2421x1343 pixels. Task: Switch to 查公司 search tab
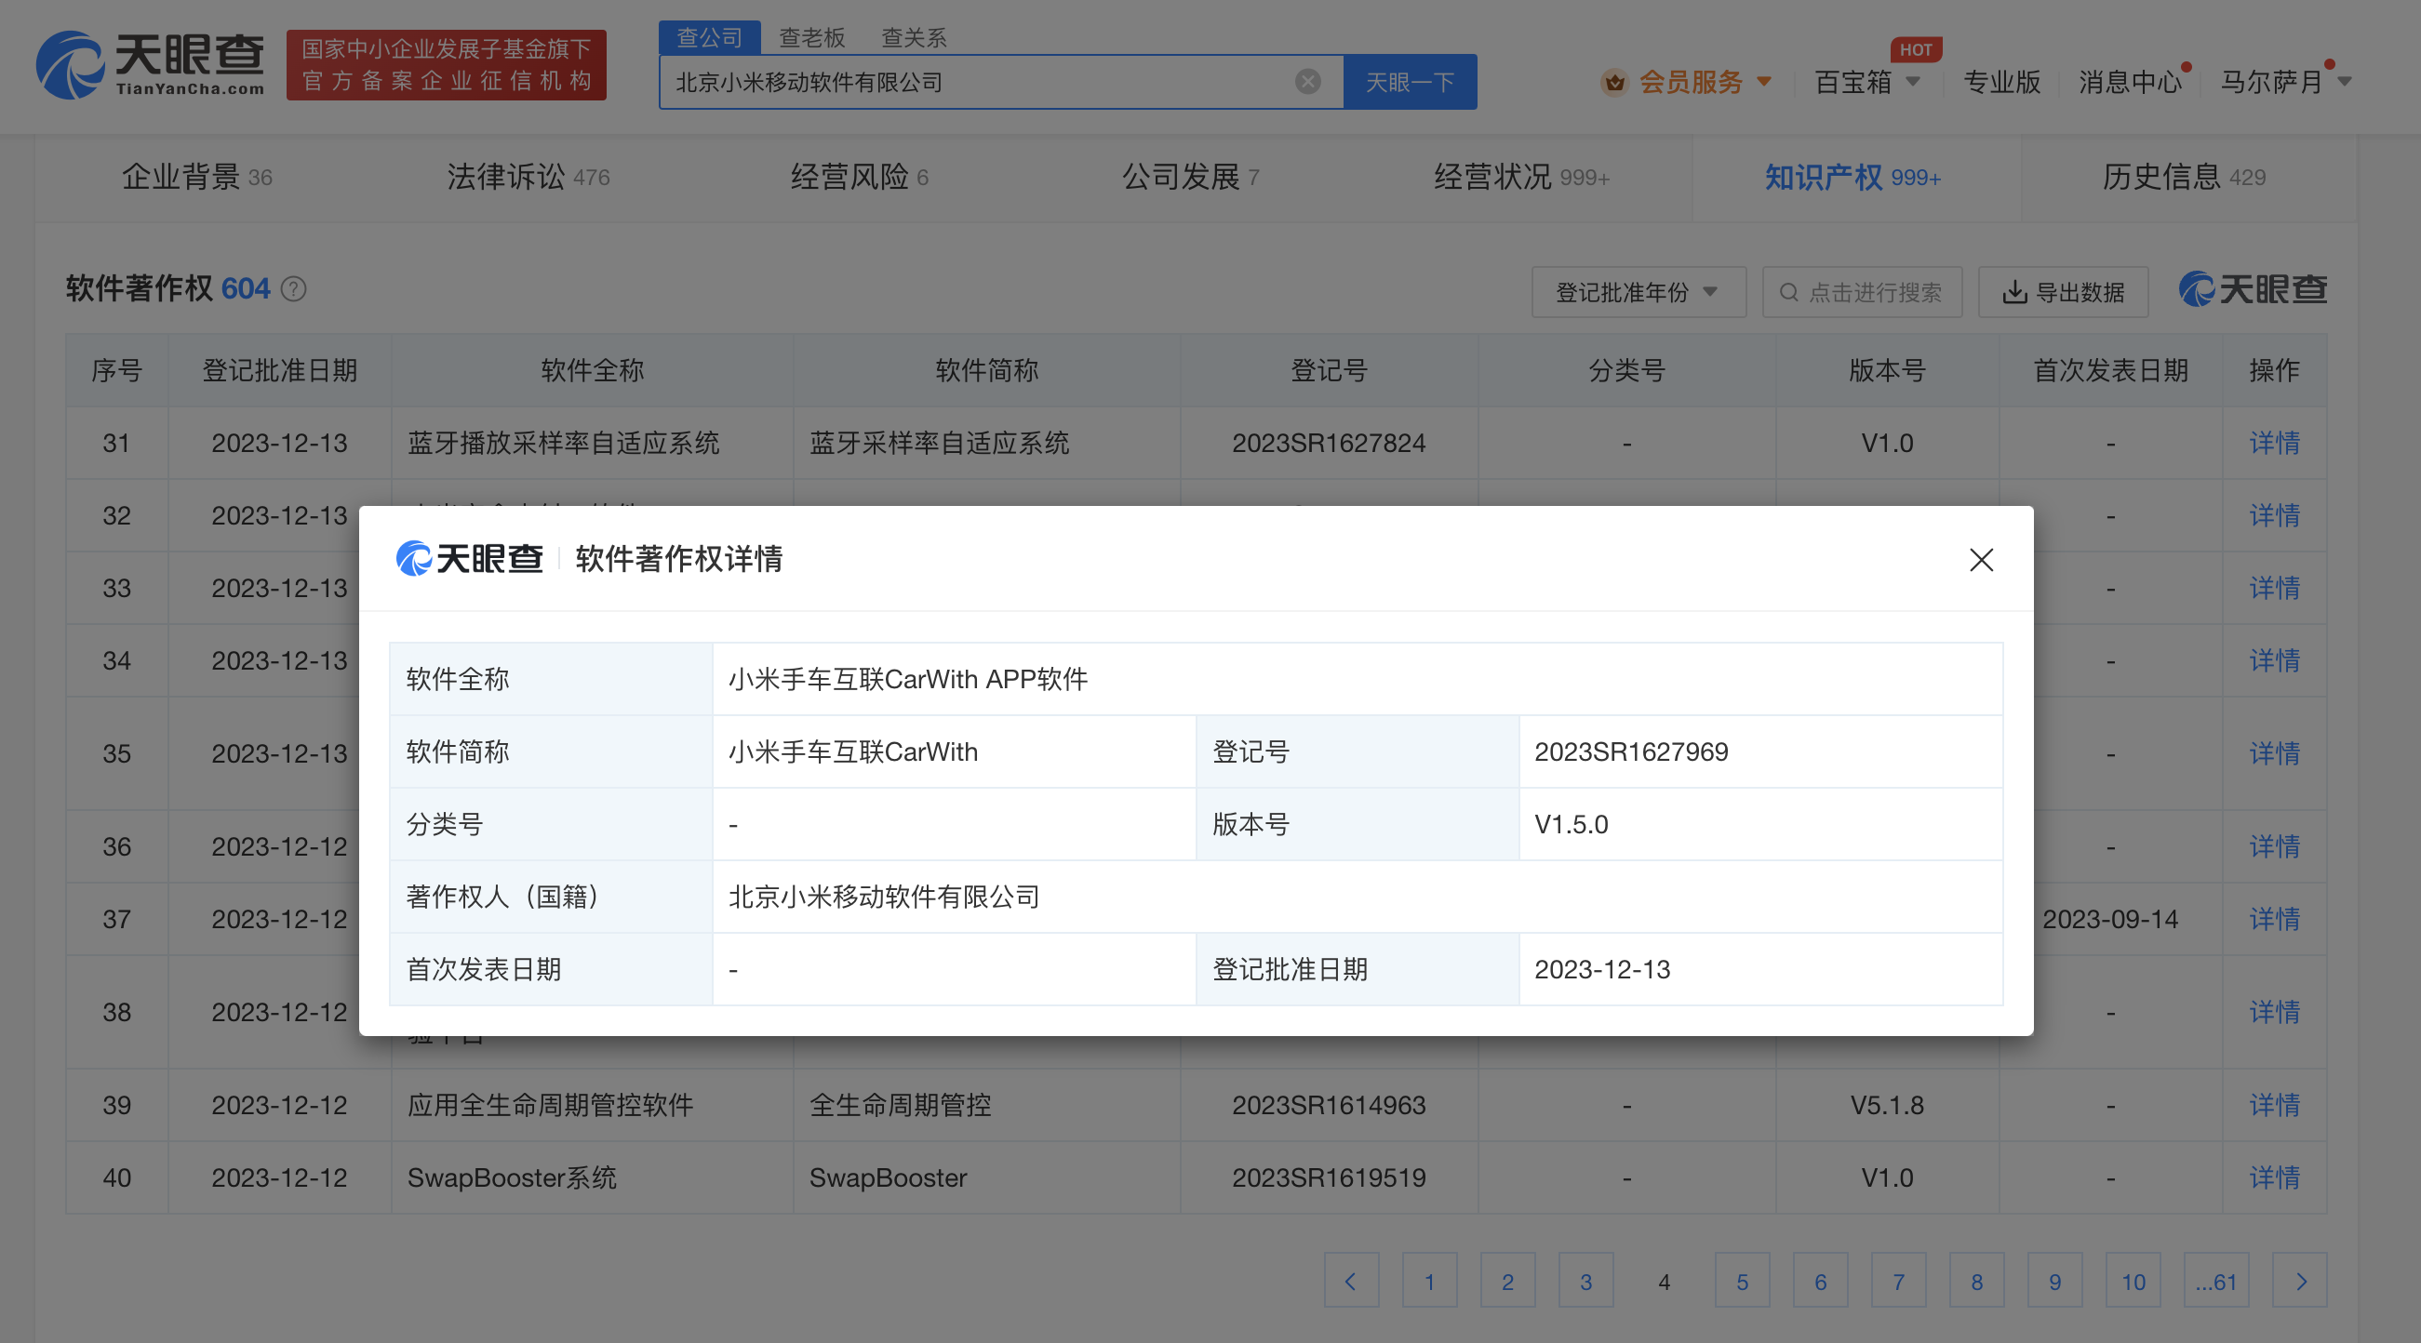pos(710,37)
